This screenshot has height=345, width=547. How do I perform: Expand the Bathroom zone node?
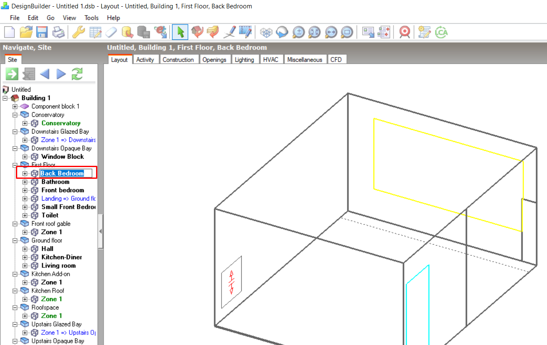click(x=25, y=182)
